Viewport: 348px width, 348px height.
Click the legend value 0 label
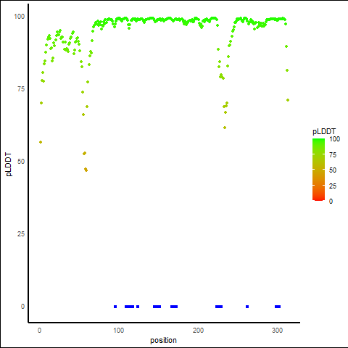click(331, 201)
